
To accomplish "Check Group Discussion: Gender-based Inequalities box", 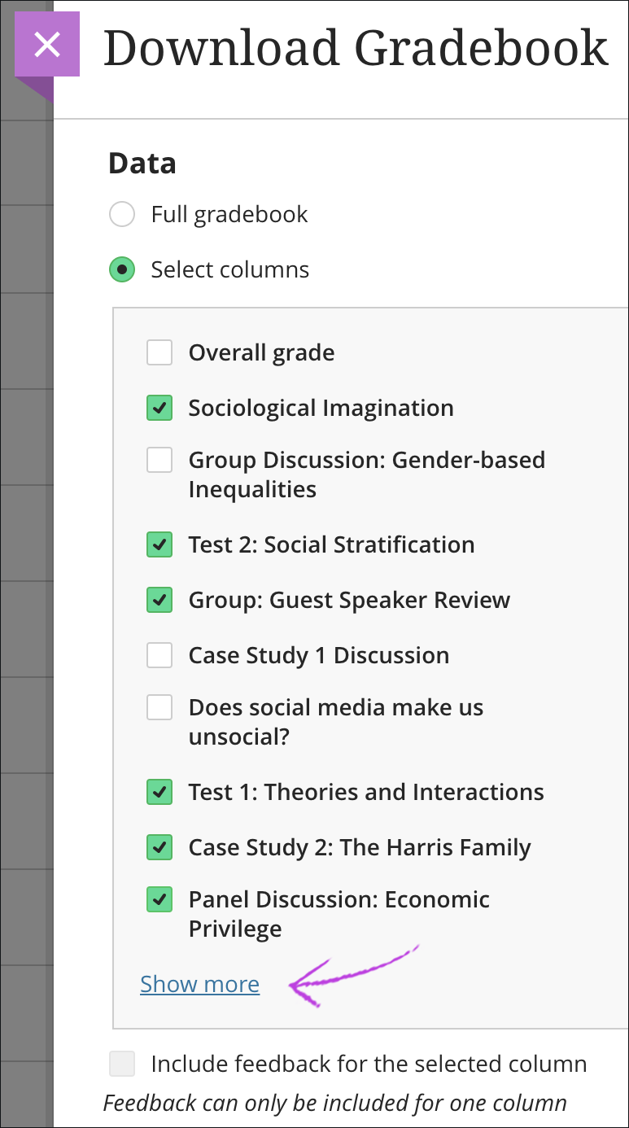I will [159, 461].
